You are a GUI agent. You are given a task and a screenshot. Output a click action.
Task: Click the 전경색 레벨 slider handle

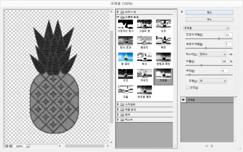(219, 39)
